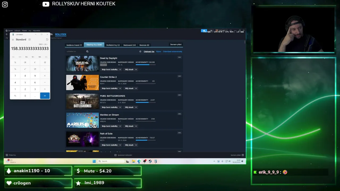Click Přidat hru in Steam footer
Image resolution: width=340 pixels, height=191 pixels.
coord(11,155)
